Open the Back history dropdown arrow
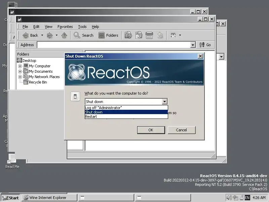The height and width of the screenshot is (202, 269). tap(42, 35)
